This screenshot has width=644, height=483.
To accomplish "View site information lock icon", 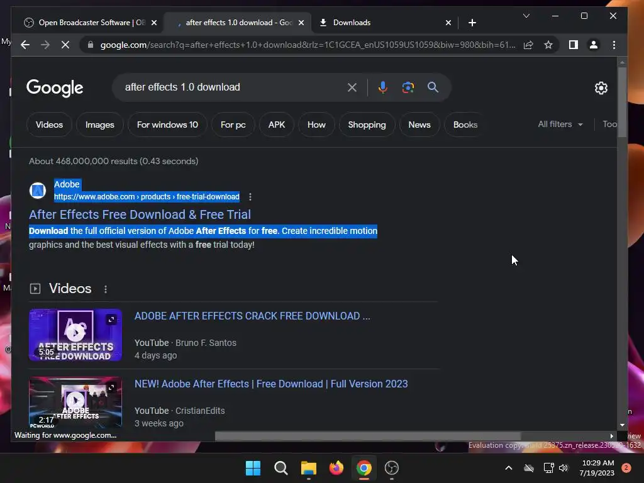I will click(91, 45).
